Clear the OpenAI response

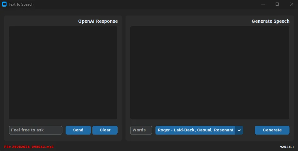point(105,130)
